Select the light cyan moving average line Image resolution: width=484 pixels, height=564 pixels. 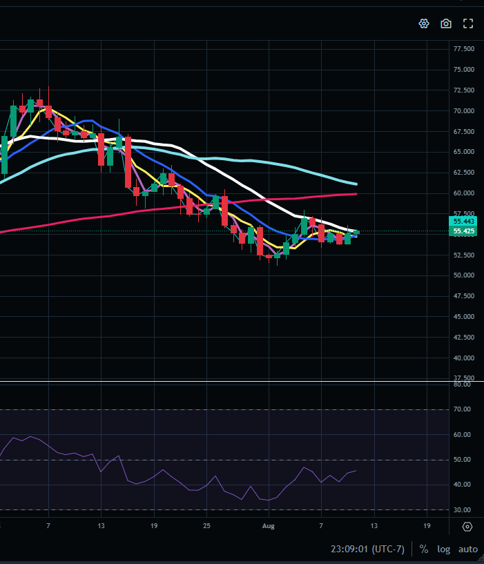tap(252, 161)
